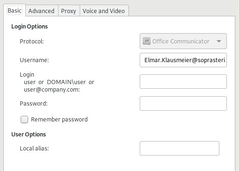Image resolution: width=240 pixels, height=171 pixels.
Task: Click the user@company.com login hint text
Action: 52,90
